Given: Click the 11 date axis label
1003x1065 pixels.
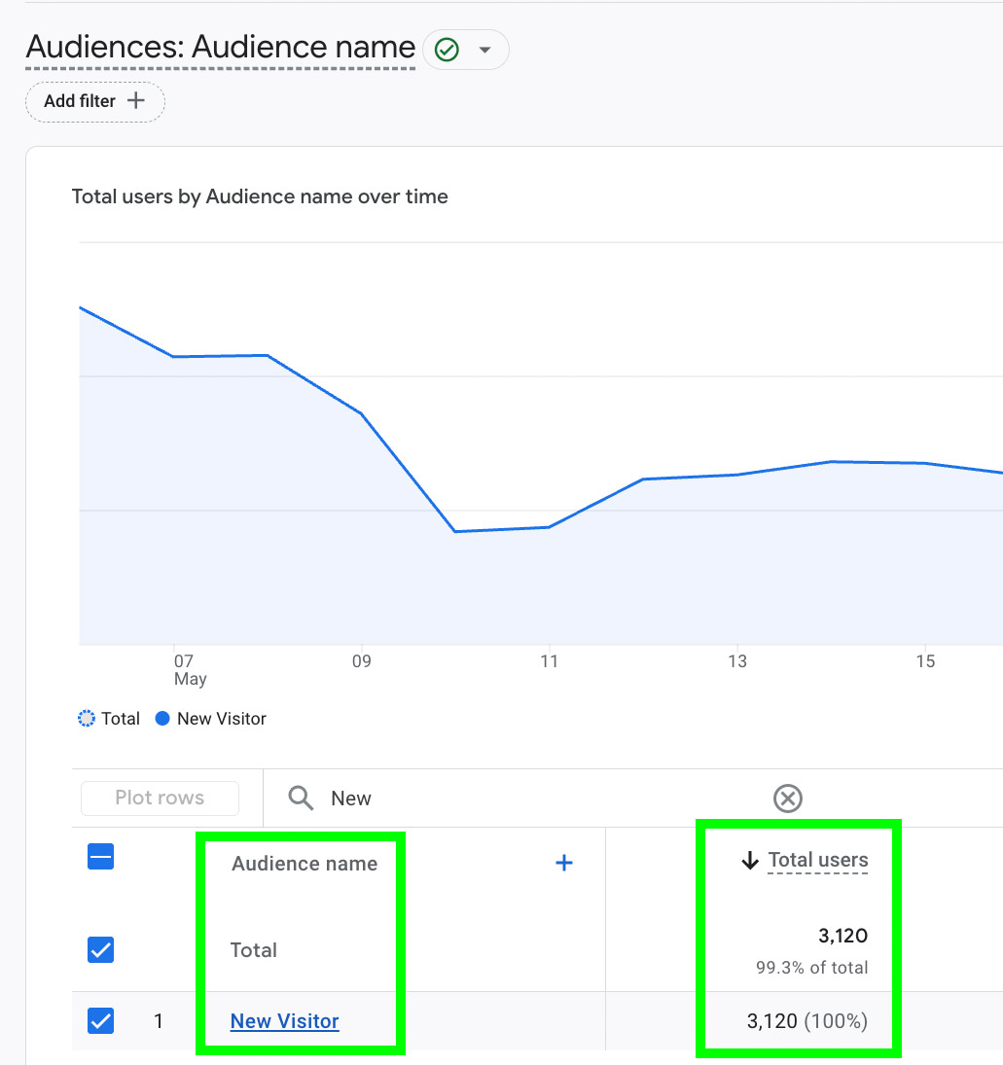Looking at the screenshot, I should (549, 660).
